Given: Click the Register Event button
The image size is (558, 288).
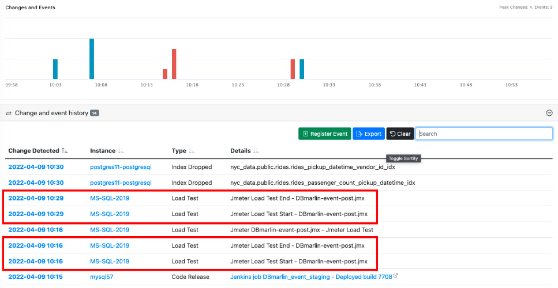Looking at the screenshot, I should (x=324, y=134).
